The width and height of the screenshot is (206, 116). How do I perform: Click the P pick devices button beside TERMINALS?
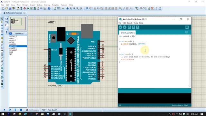pos(11,34)
